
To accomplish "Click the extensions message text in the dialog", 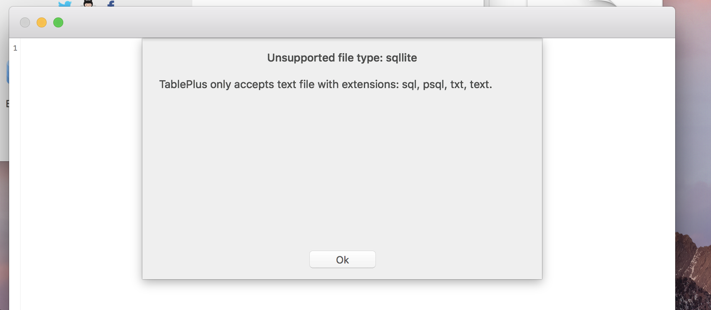I will point(325,84).
